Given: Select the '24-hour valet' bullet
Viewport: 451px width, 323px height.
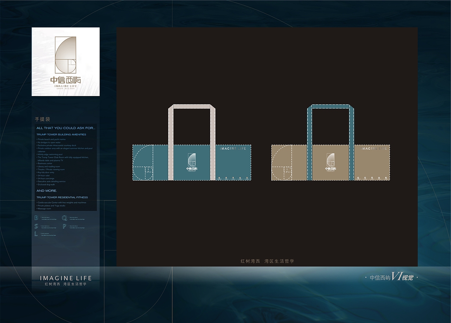Looking at the screenshot, I should [43, 176].
